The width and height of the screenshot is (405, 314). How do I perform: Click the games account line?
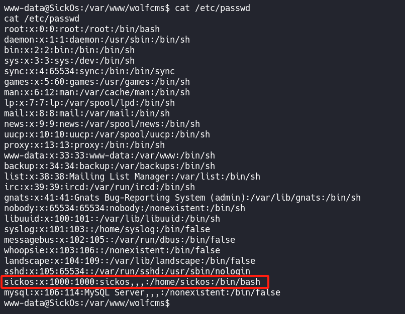tap(97, 82)
